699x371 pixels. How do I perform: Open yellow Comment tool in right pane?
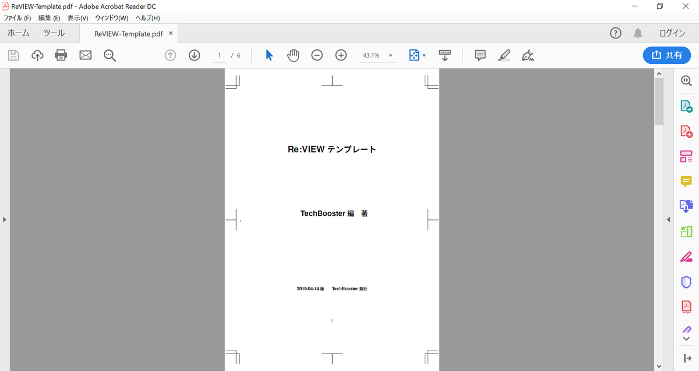pos(686,181)
